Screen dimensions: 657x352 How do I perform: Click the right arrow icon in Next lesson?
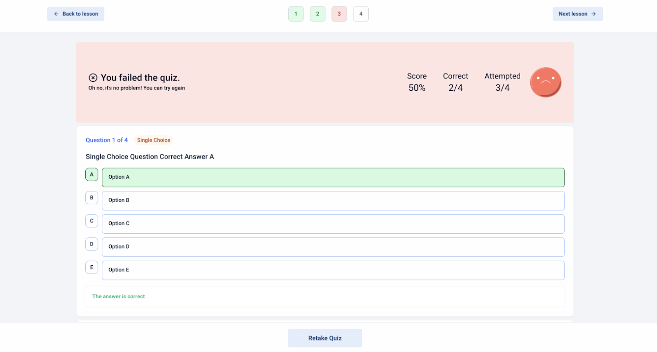coord(593,14)
